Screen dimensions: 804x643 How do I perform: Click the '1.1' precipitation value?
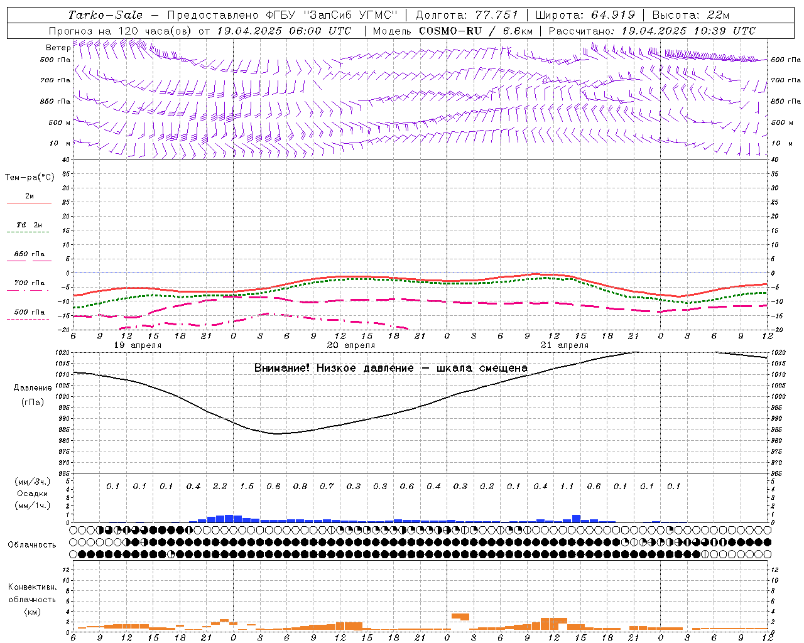(567, 486)
